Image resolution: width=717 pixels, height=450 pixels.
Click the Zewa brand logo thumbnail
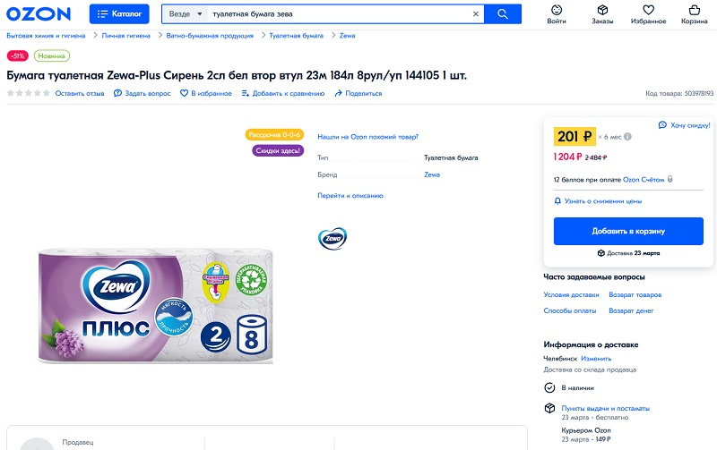[x=333, y=238]
